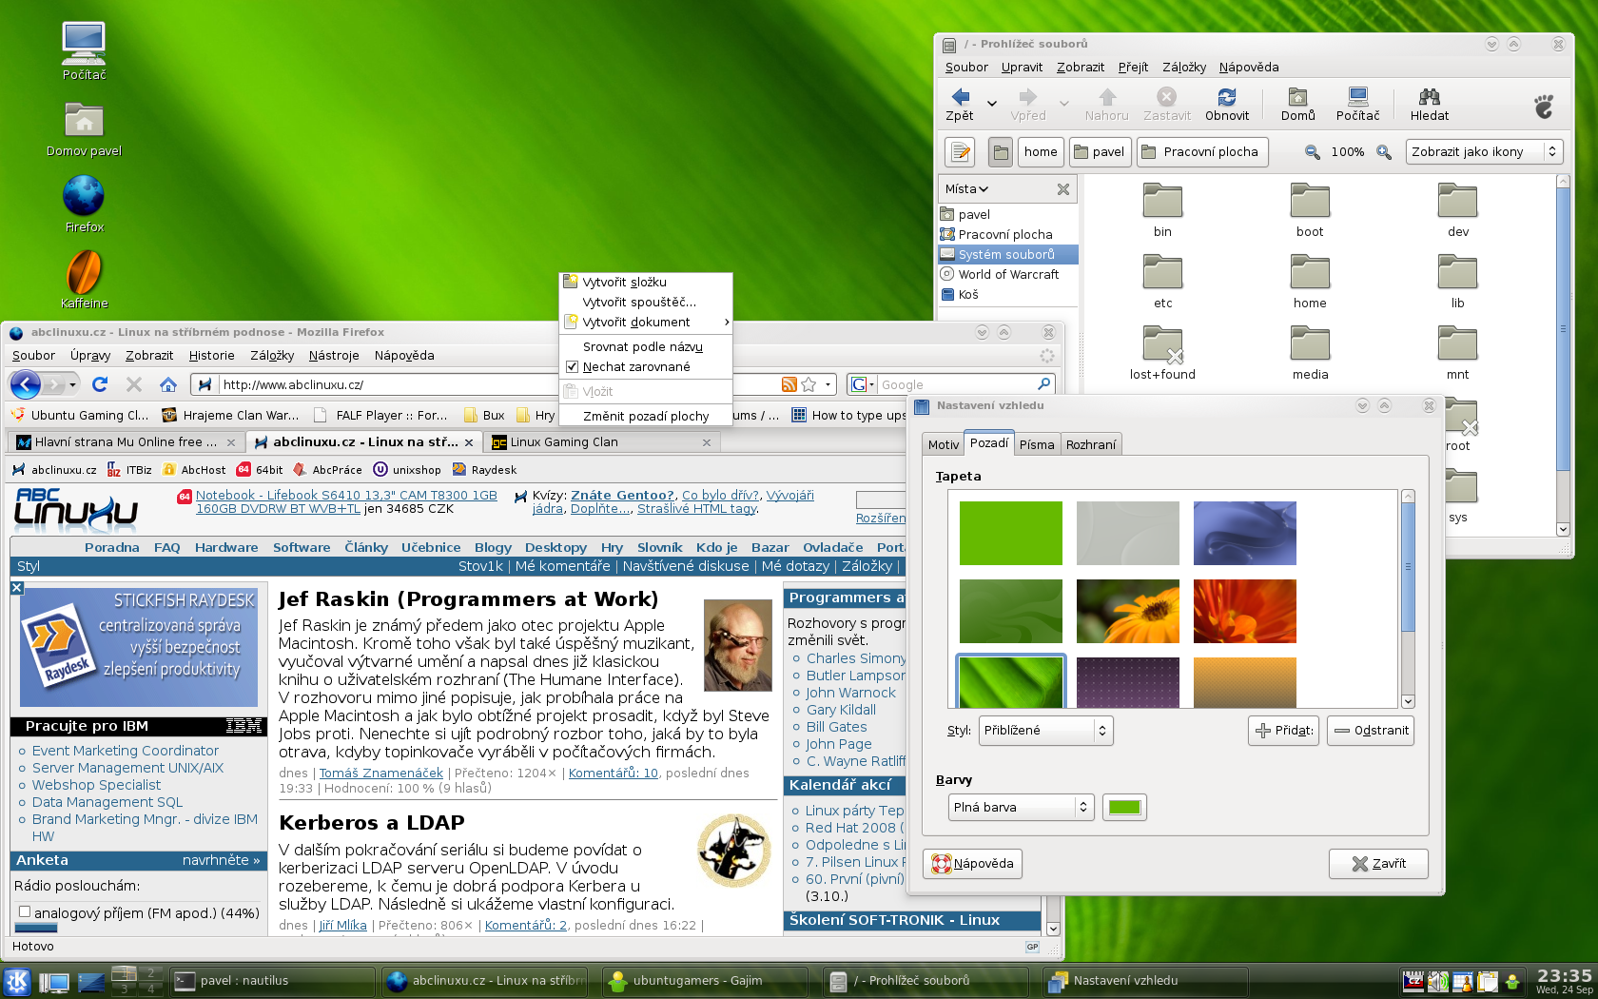The height and width of the screenshot is (999, 1598).
Task: Switch to ubuntugamers - Gajim taskbar entry
Action: click(x=705, y=981)
